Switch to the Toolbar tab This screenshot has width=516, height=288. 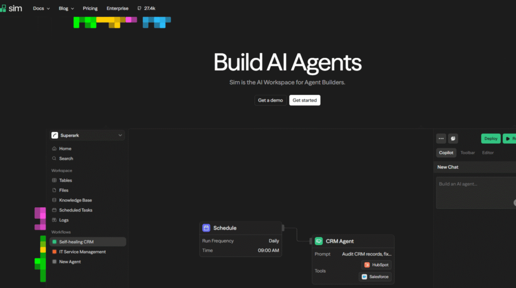click(468, 153)
